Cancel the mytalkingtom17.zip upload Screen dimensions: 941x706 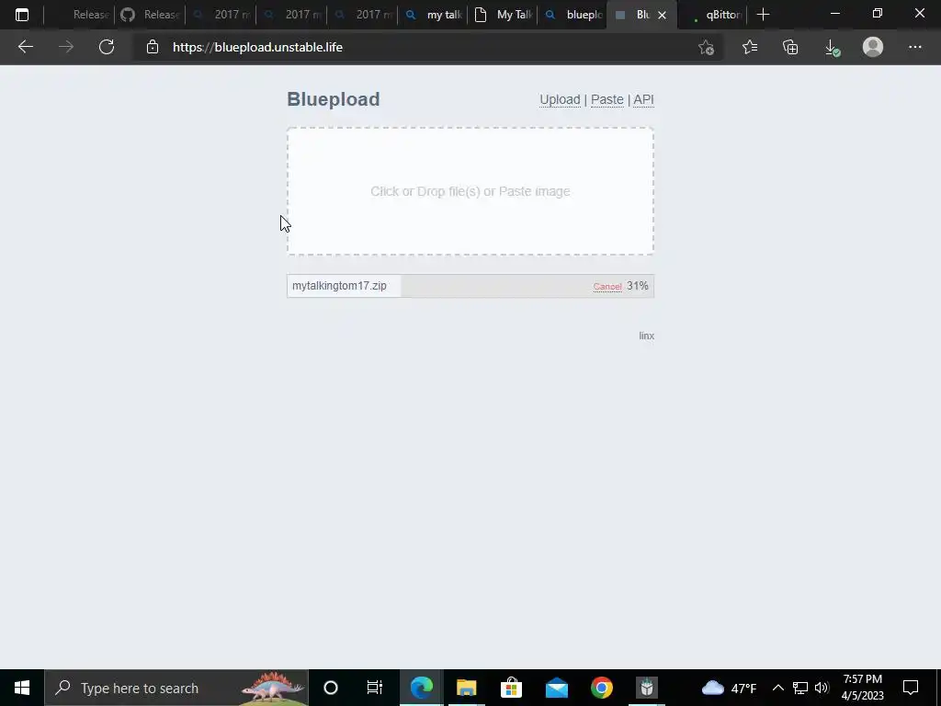(607, 287)
